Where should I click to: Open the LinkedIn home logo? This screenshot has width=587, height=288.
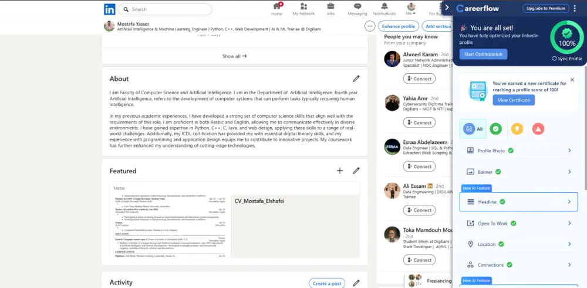point(109,9)
